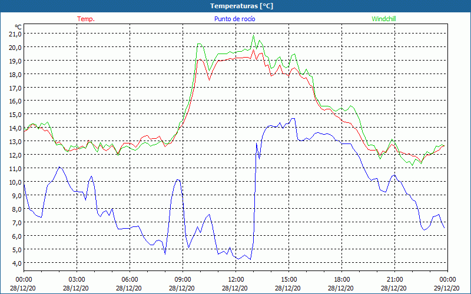Click the 11,0 y-axis value
This screenshot has width=471, height=294.
tap(15, 168)
